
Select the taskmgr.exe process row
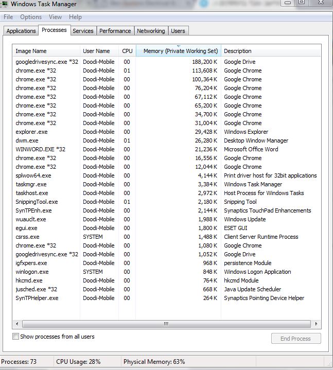tap(166, 184)
